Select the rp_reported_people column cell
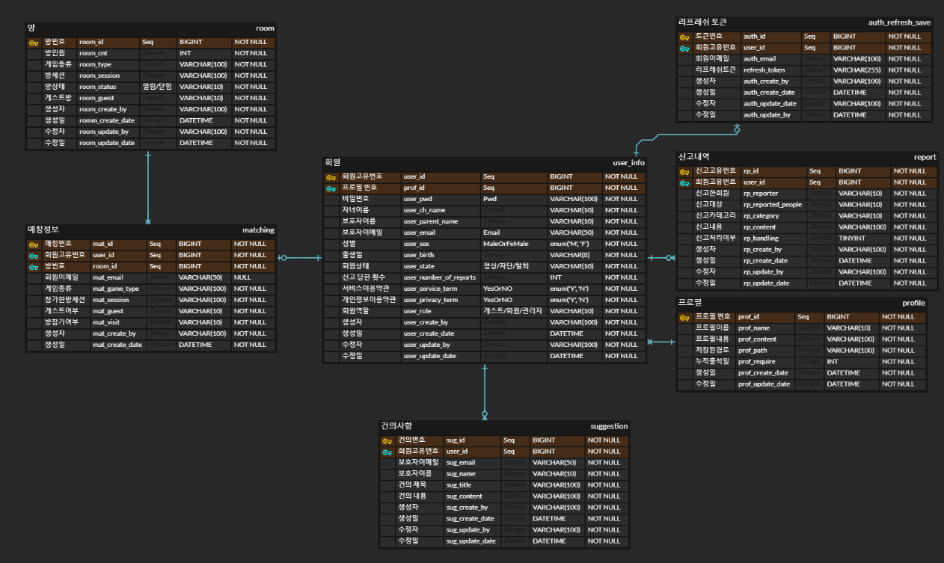Viewport: 944px width, 563px height. pos(774,204)
